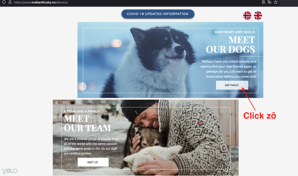Screen dimensions: 298x176
Task: Switch site language with the UK flag
Action: (x=258, y=16)
